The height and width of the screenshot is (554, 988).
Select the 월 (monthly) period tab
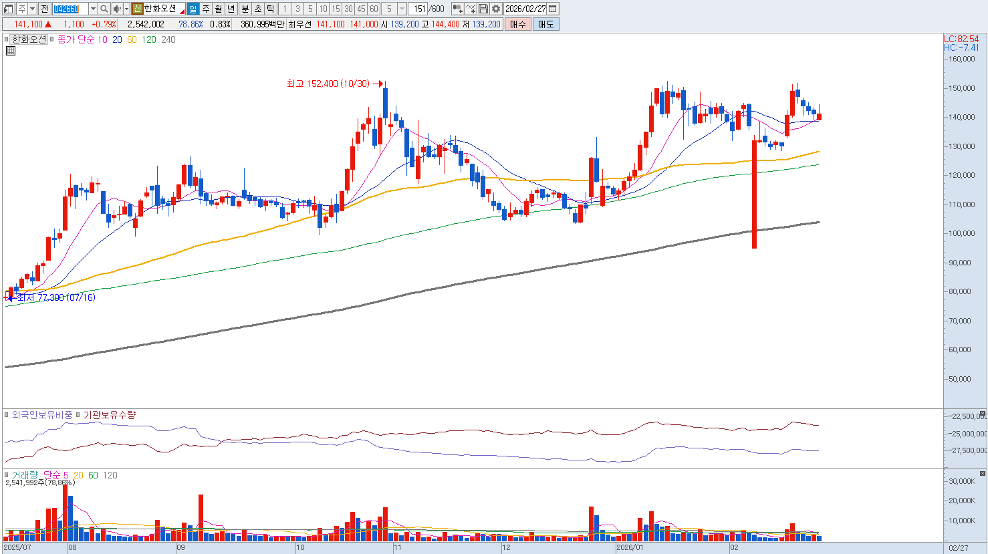[218, 9]
